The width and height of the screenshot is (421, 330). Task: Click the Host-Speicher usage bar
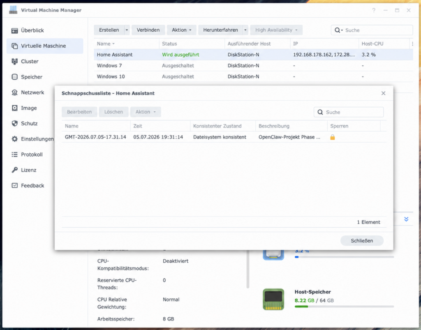point(344,307)
